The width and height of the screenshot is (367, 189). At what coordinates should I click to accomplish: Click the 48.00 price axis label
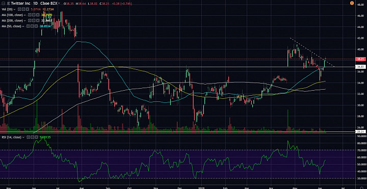(x=360, y=5)
